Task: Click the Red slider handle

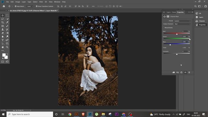Action: [x=177, y=34]
